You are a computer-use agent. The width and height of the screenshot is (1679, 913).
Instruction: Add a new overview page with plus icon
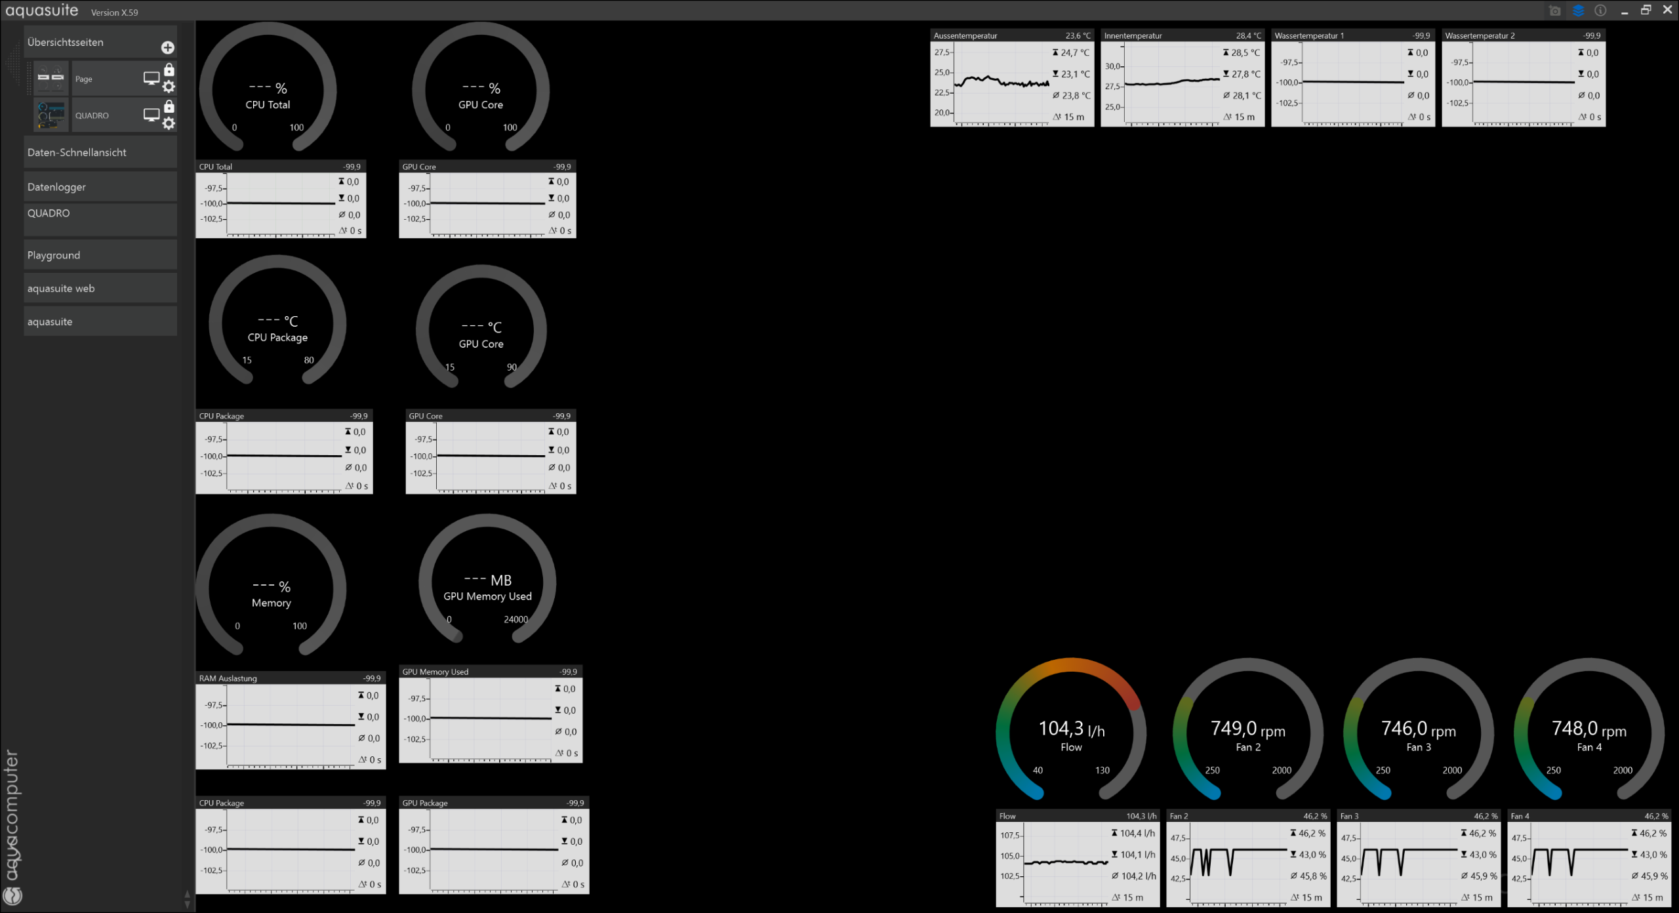coord(168,47)
